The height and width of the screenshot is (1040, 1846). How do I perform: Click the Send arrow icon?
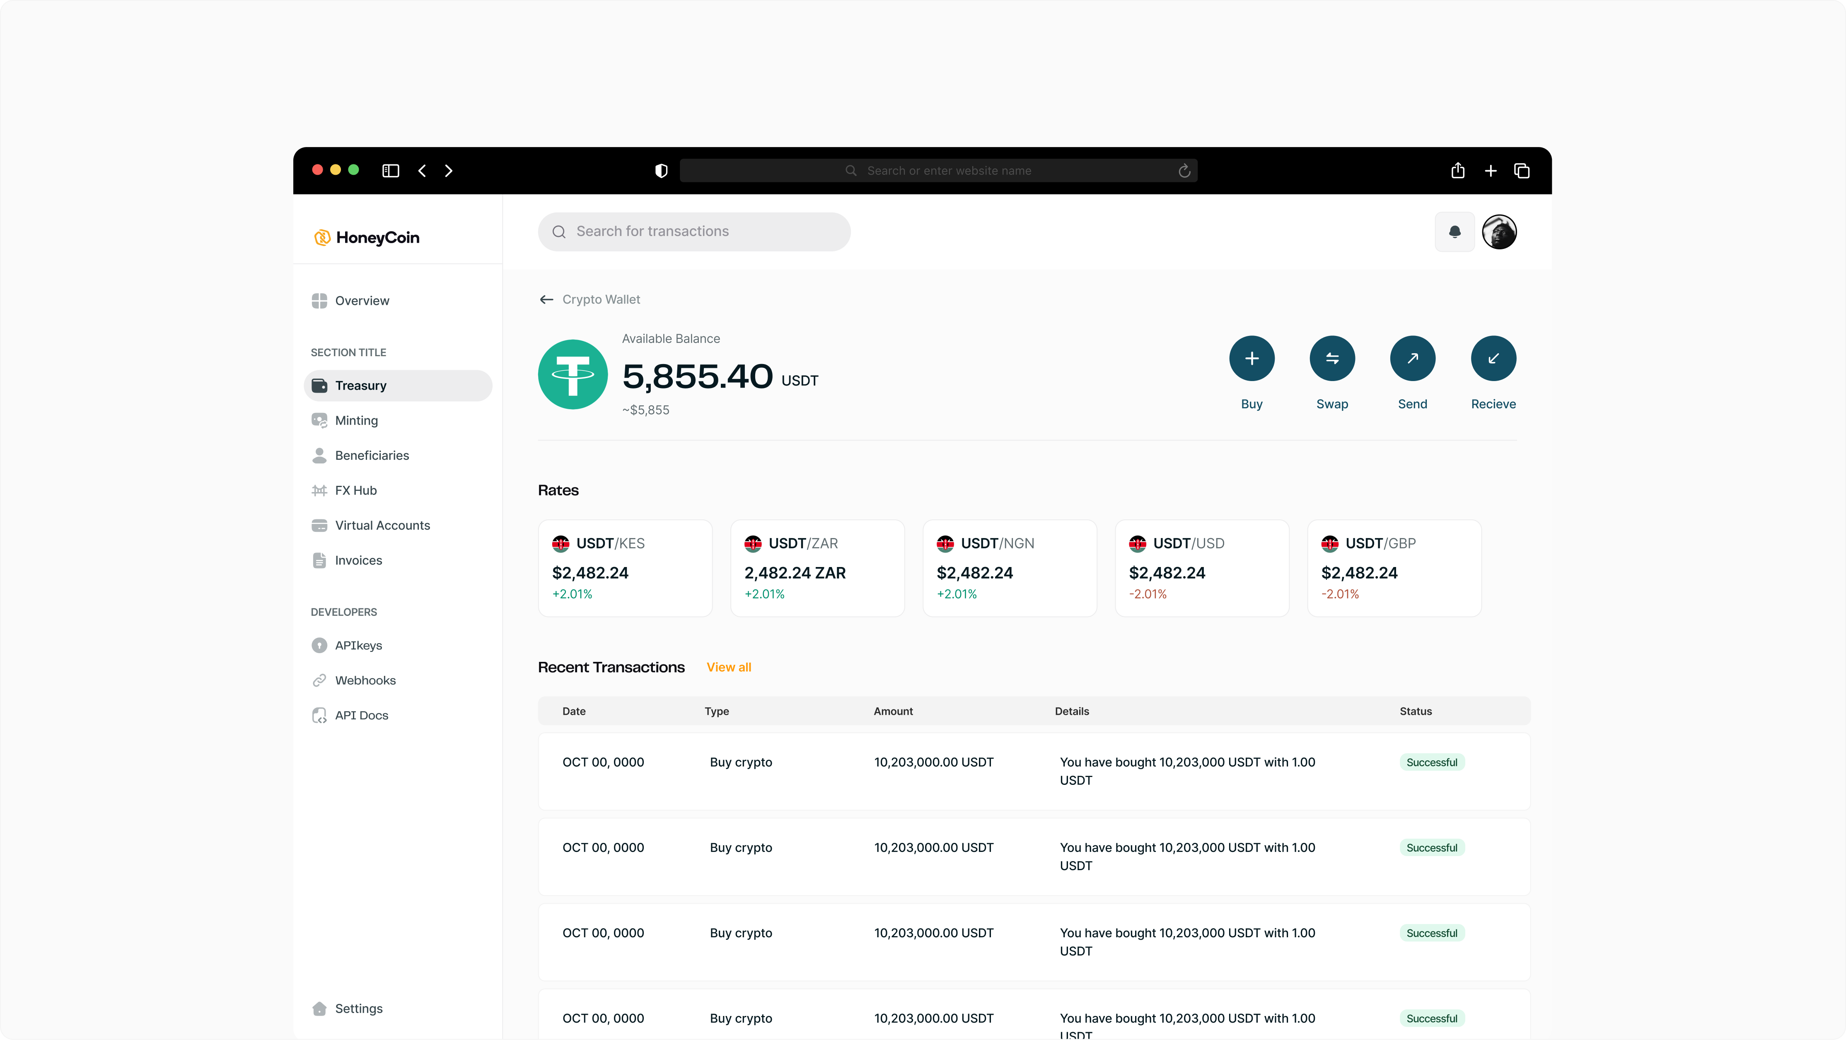(1412, 358)
